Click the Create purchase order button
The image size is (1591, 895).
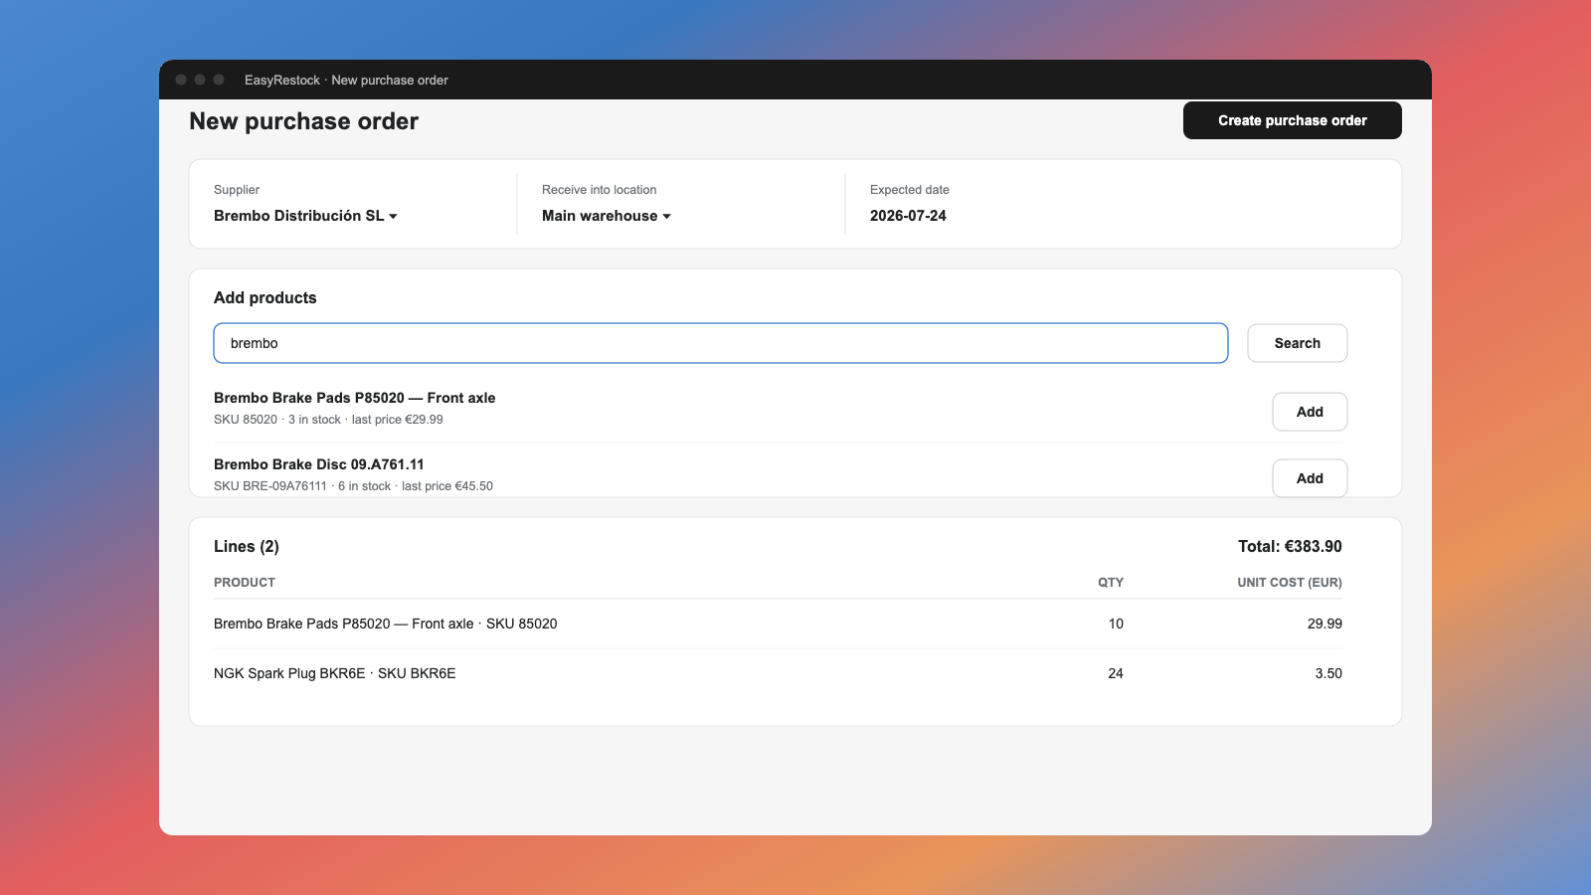tap(1292, 120)
